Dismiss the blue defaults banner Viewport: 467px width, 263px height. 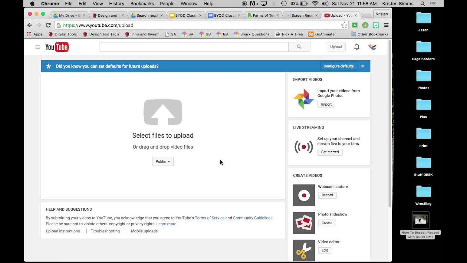(x=362, y=66)
